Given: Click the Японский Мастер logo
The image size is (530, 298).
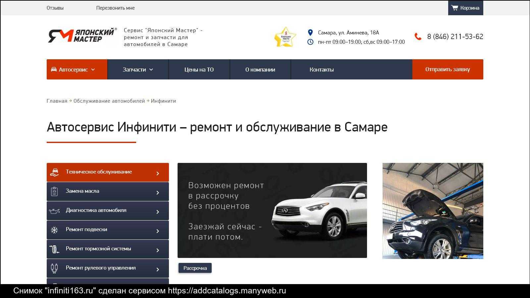Looking at the screenshot, I should [82, 35].
